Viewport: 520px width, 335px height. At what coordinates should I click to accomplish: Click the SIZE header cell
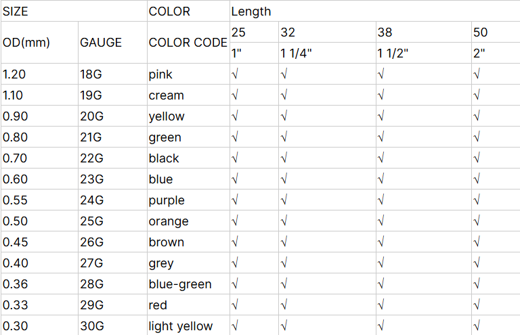[x=16, y=12]
